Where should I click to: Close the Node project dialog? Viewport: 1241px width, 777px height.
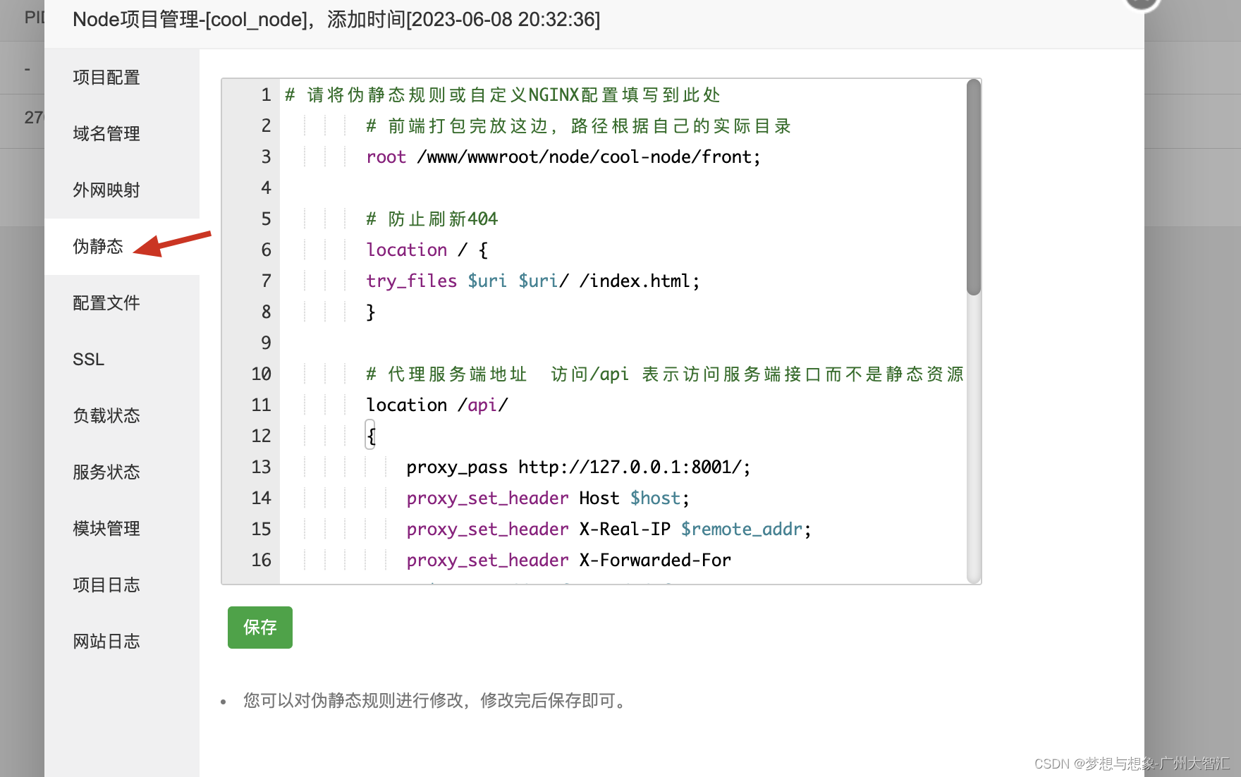click(1142, 2)
